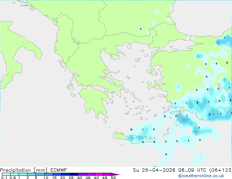The image size is (232, 179).
Task: Pick the 0.5–1 mm legend swatch
Action: coord(15,174)
